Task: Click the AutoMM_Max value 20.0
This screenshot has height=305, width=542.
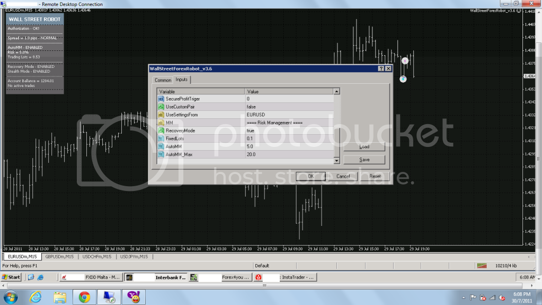Action: click(x=251, y=154)
